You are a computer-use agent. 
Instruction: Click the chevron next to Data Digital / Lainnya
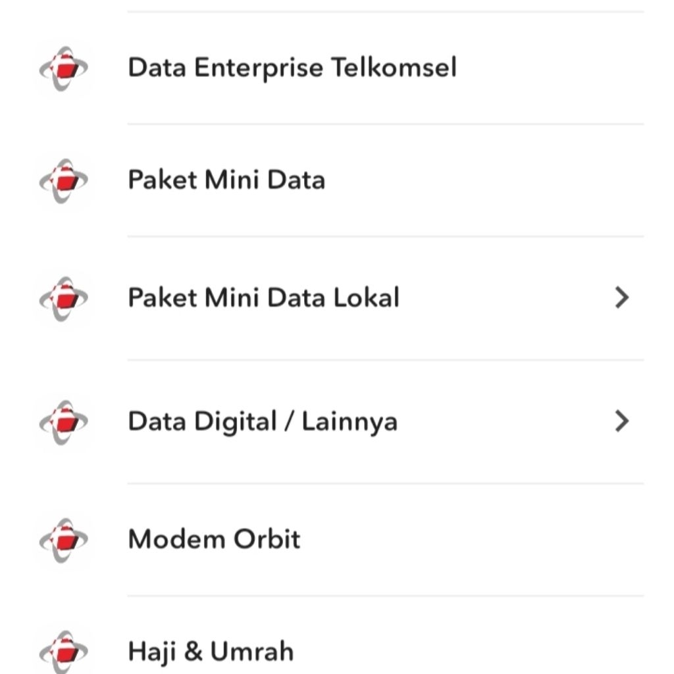[620, 421]
